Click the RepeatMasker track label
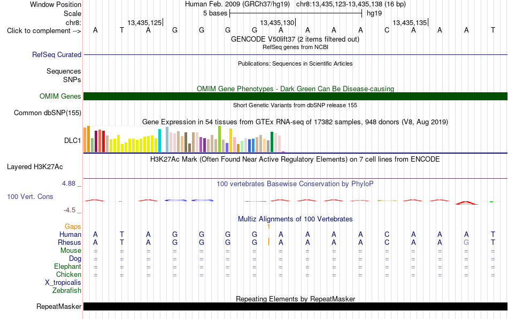The width and height of the screenshot is (508, 319). coord(59,306)
